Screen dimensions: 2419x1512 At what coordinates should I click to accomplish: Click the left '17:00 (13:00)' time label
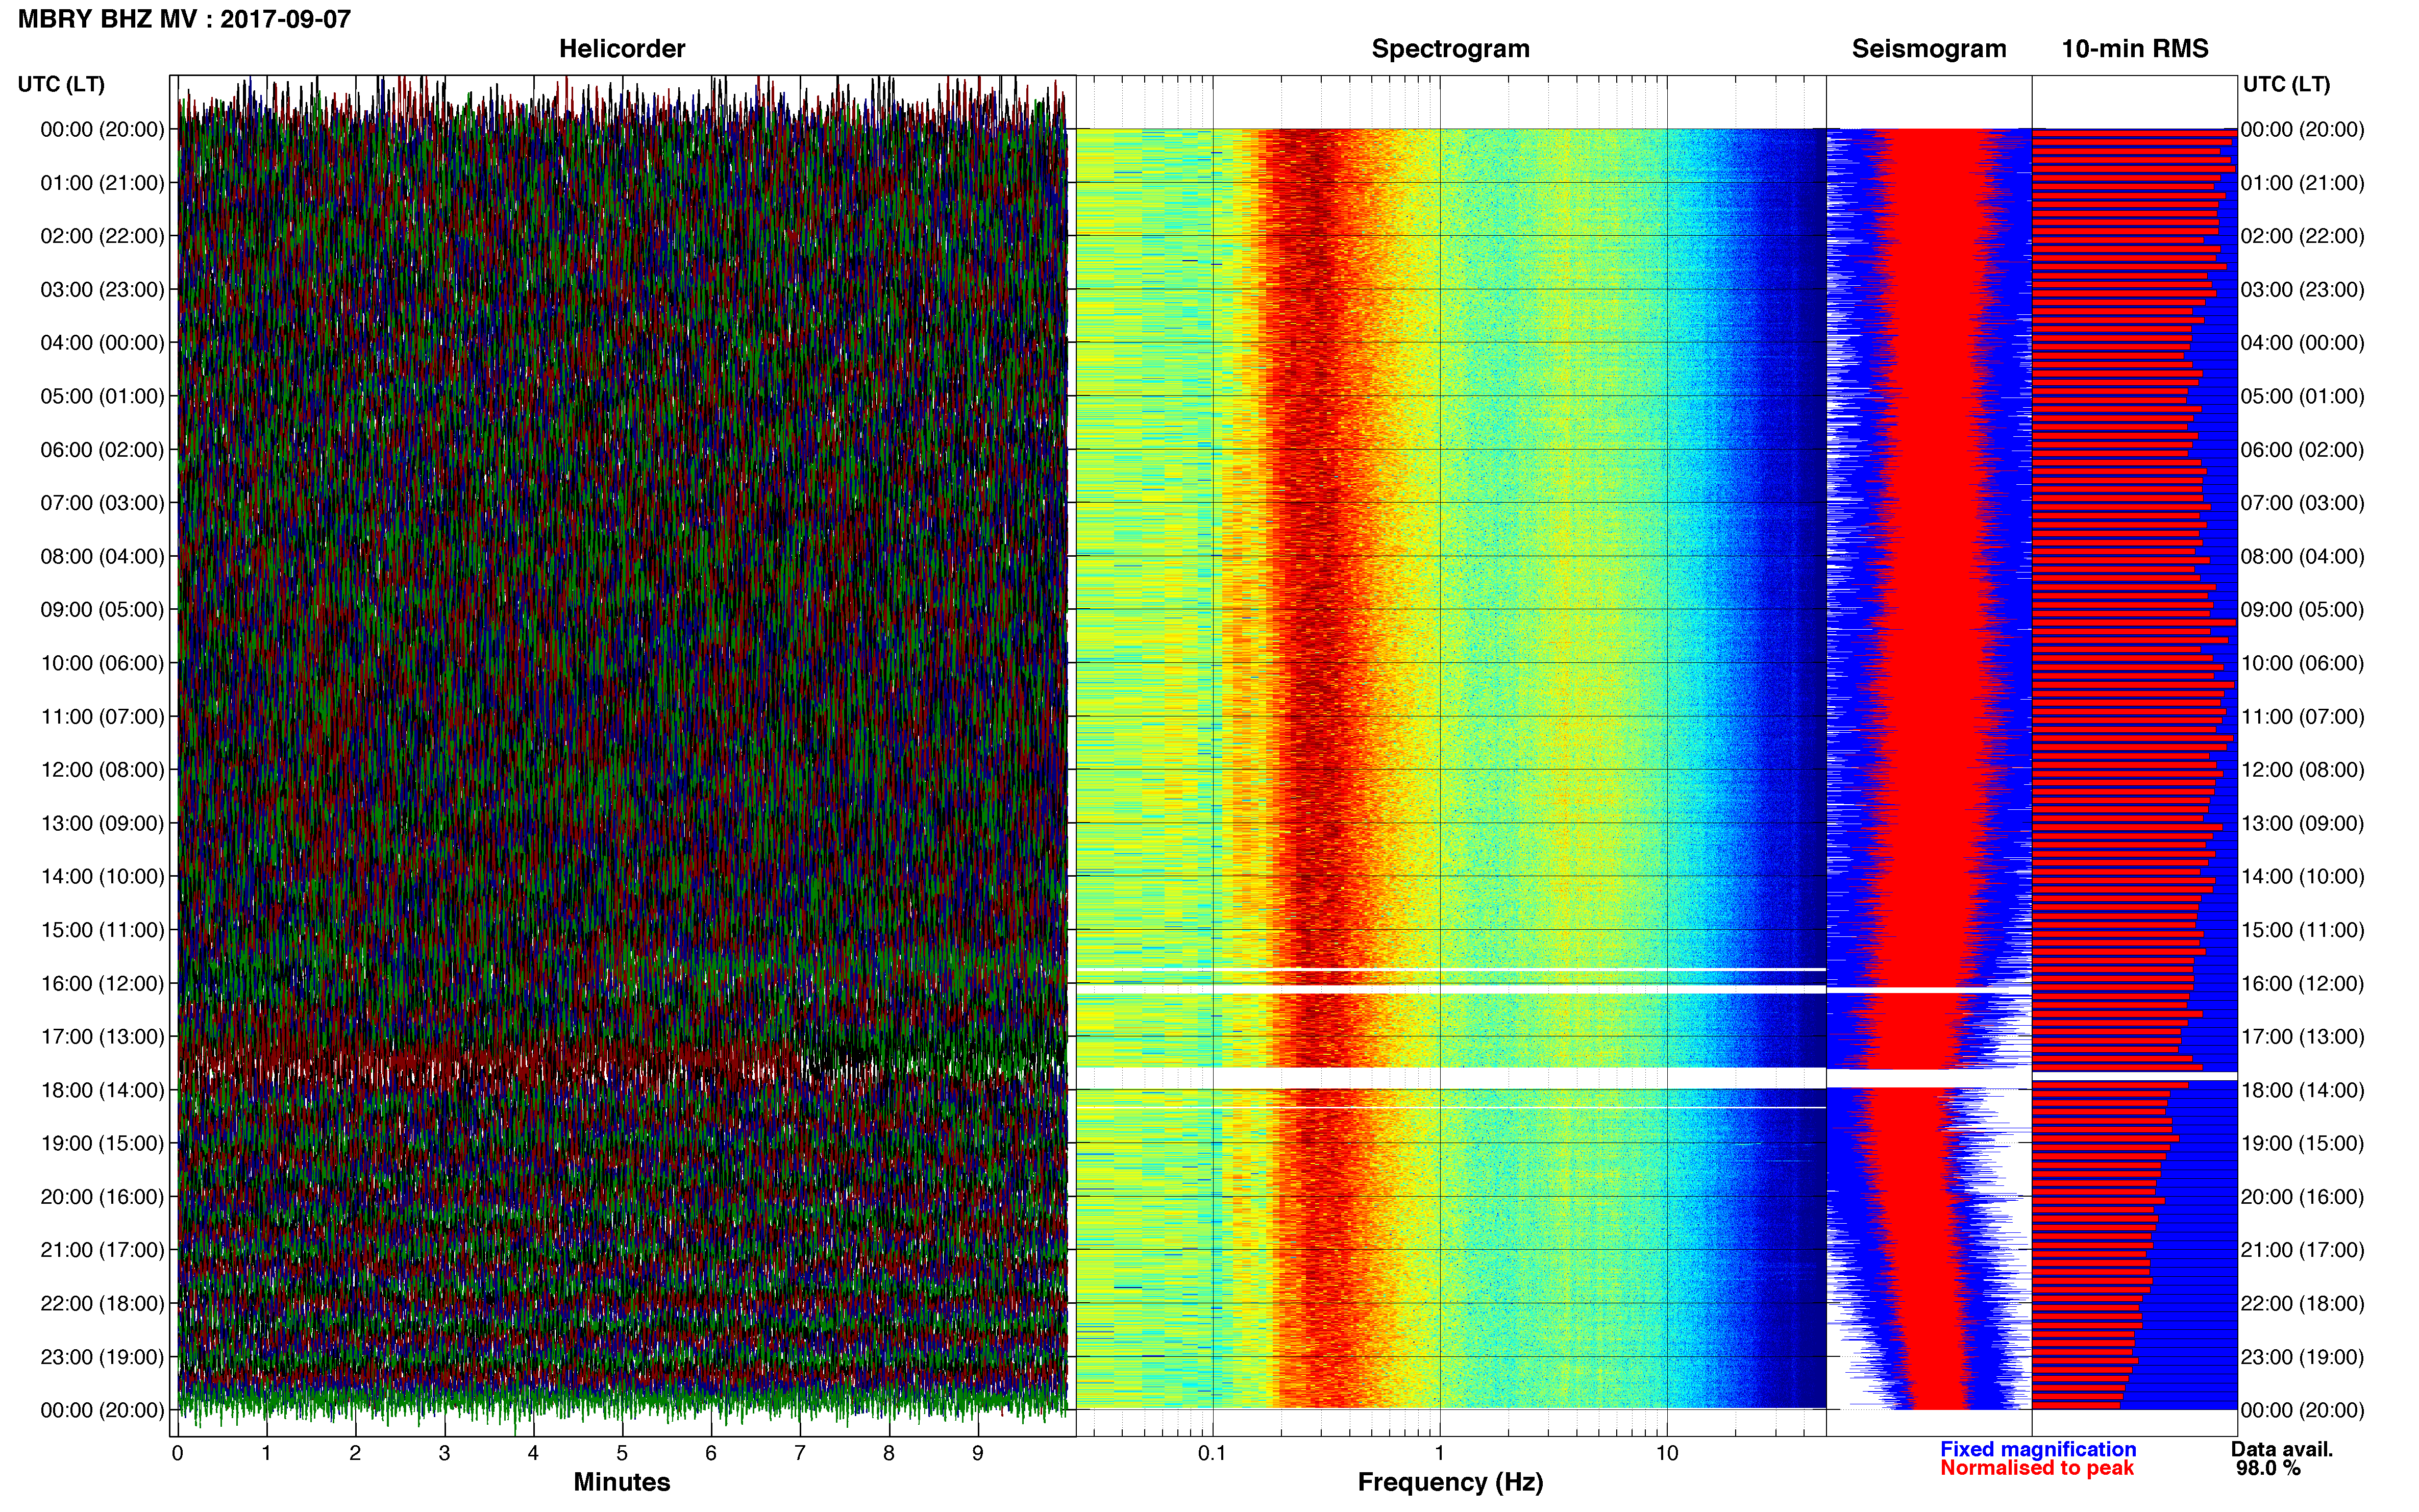[102, 1037]
